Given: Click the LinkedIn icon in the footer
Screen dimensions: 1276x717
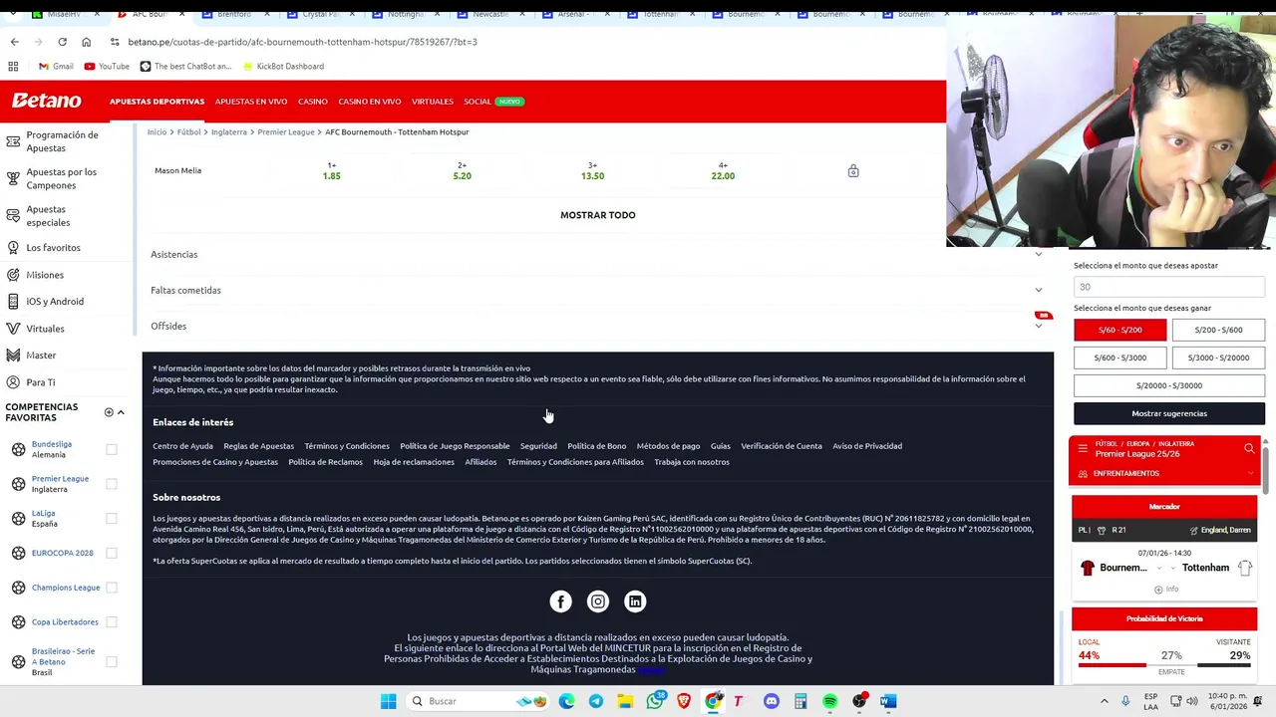Looking at the screenshot, I should click(x=635, y=601).
